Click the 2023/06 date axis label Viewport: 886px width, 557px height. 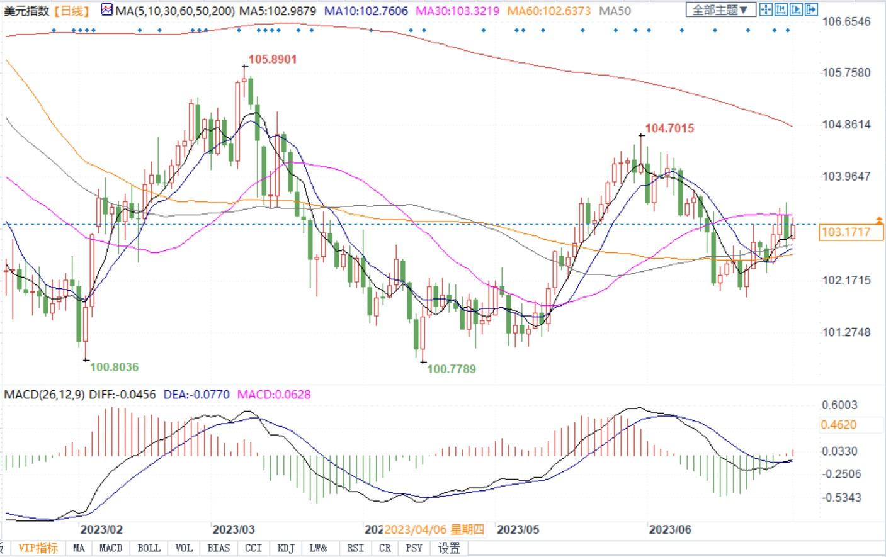[669, 529]
